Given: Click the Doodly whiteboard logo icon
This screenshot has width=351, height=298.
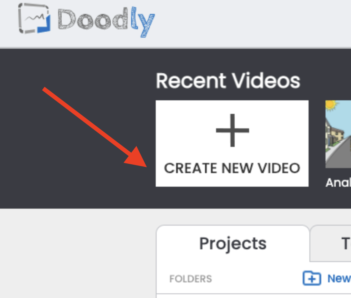Looking at the screenshot, I should 34,18.
